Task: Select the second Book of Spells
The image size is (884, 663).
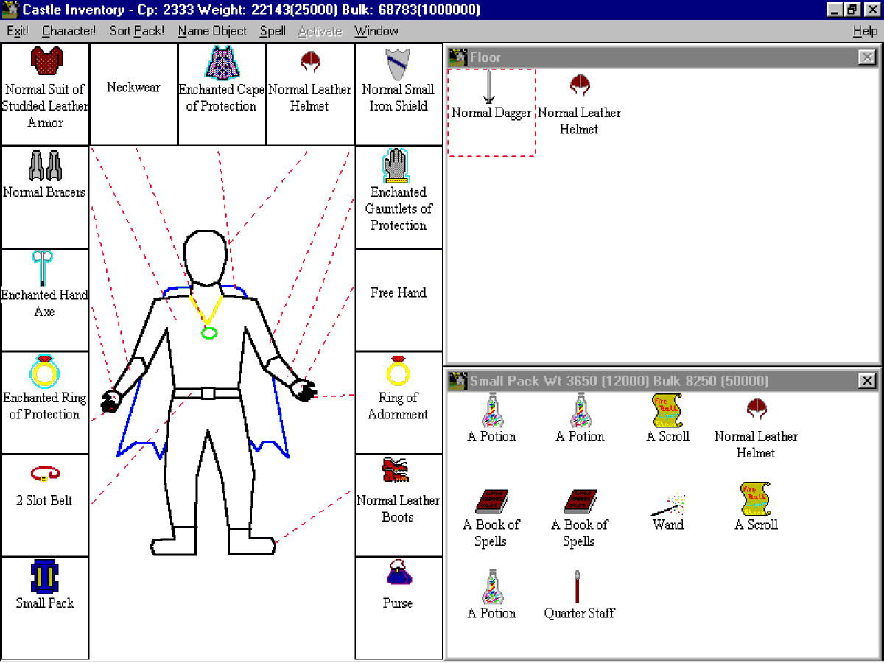Action: pyautogui.click(x=580, y=501)
